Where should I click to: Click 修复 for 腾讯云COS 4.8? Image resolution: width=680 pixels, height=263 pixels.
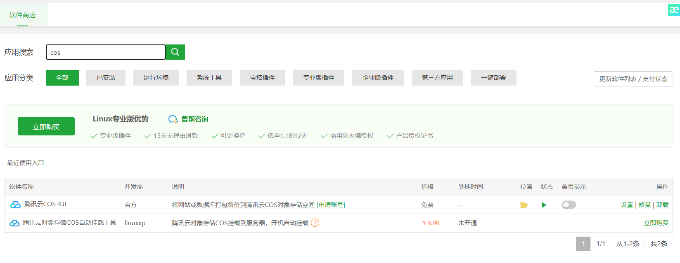pyautogui.click(x=644, y=205)
